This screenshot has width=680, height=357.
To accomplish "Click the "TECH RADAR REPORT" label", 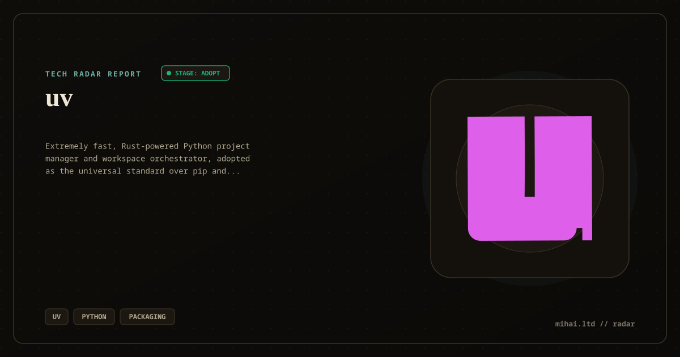I will (x=93, y=74).
